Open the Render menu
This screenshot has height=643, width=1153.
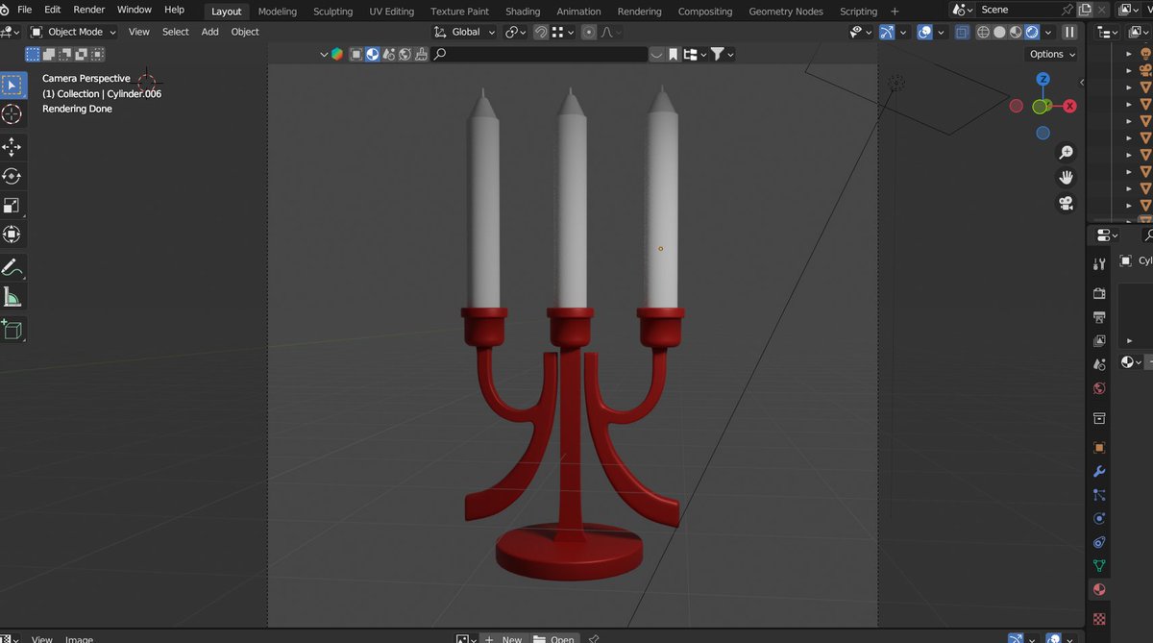point(89,10)
